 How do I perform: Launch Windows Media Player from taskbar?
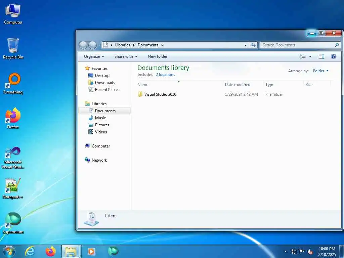pos(92,251)
